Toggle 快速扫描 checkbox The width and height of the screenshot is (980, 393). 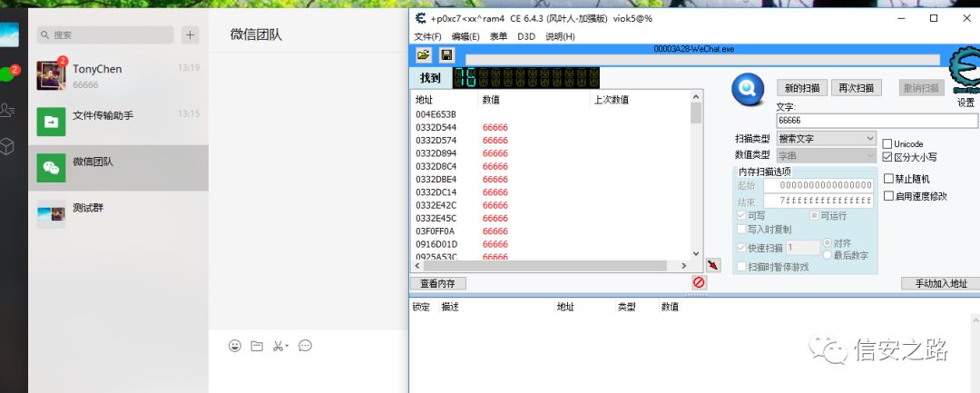[742, 248]
